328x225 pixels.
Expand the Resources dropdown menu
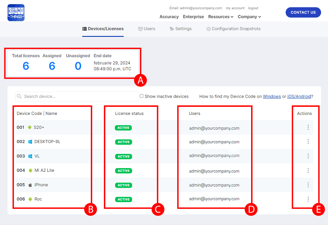click(221, 17)
